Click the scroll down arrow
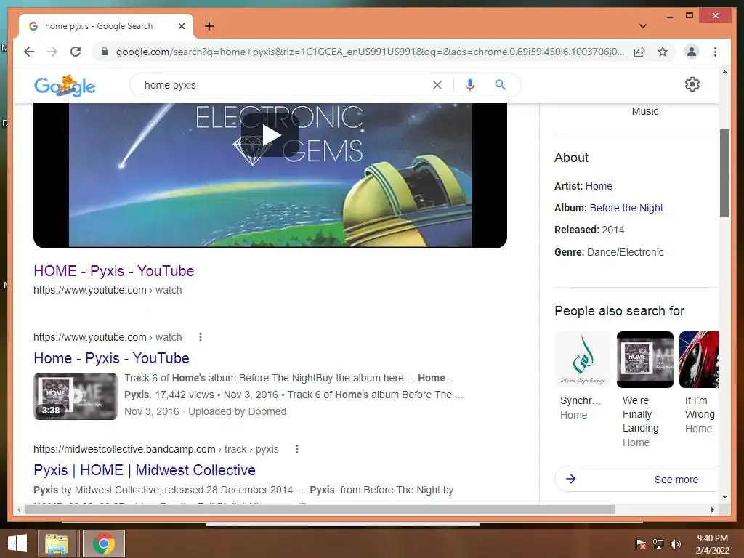 click(x=724, y=497)
